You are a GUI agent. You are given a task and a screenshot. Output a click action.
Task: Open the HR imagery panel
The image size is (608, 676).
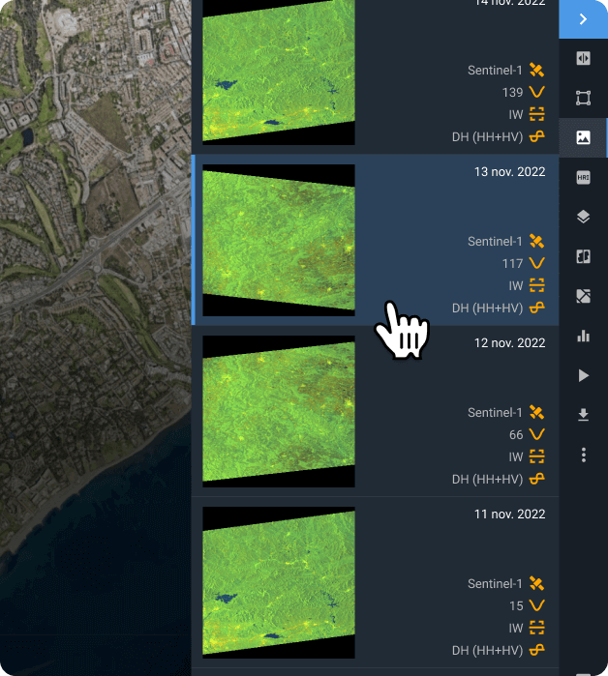point(583,177)
